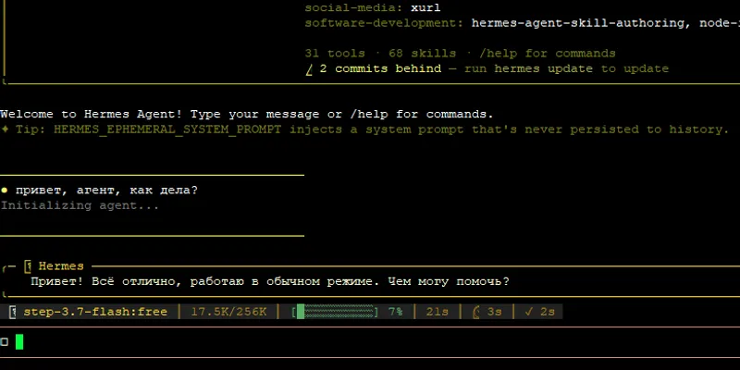
Task: Click '/help for commands' in the banner
Action: pos(547,54)
